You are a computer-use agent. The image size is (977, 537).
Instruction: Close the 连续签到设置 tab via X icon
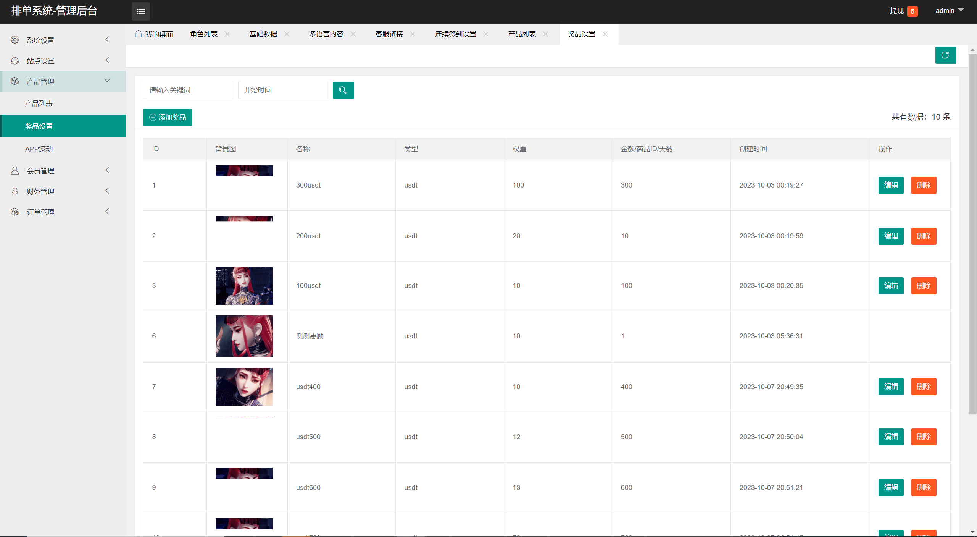(x=486, y=34)
